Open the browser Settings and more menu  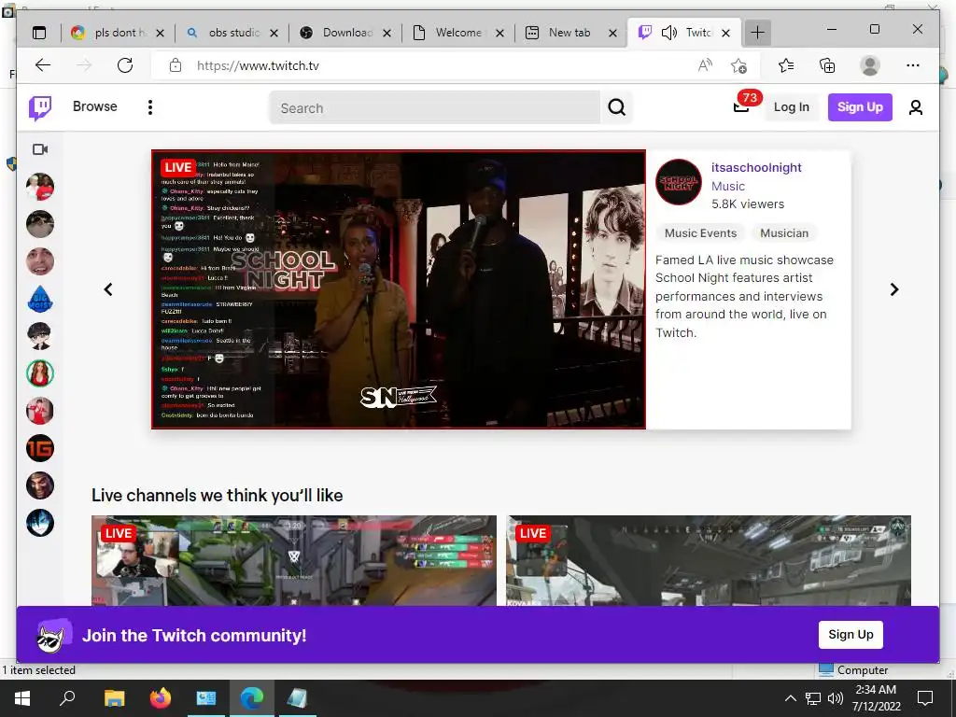click(x=913, y=65)
